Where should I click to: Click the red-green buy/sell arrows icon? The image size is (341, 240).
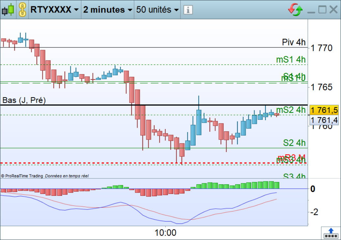295,10
